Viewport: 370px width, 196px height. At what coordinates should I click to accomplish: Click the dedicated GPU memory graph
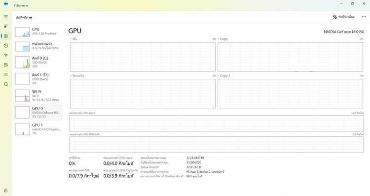click(x=217, y=123)
